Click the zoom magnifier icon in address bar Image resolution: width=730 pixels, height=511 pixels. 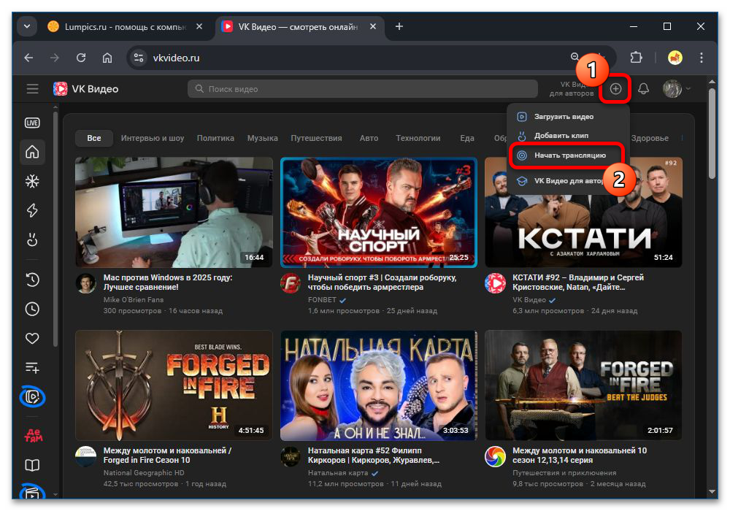click(575, 57)
